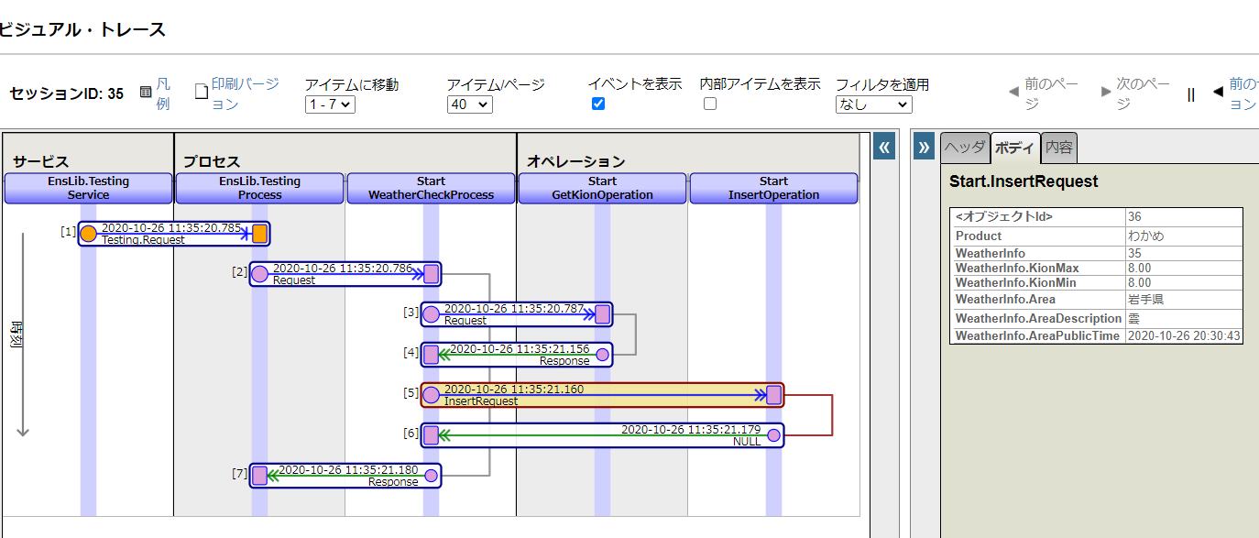This screenshot has width=1259, height=538.
Task: Click the 凡例 legend icon
Action: (x=146, y=93)
